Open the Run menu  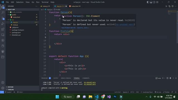(38, 2)
